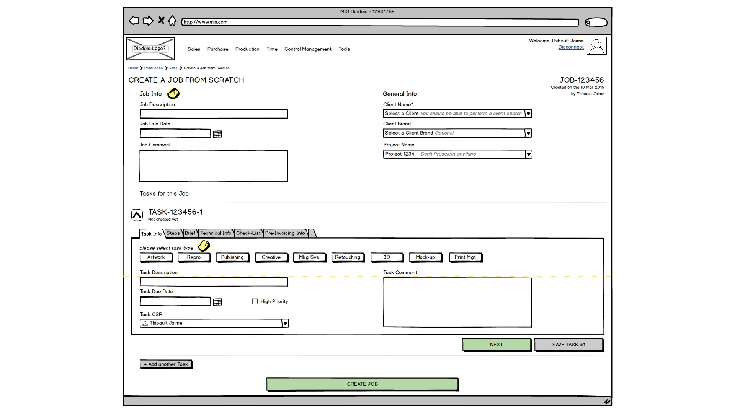This screenshot has height=413, width=735.
Task: Select Creative task type
Action: 271,257
